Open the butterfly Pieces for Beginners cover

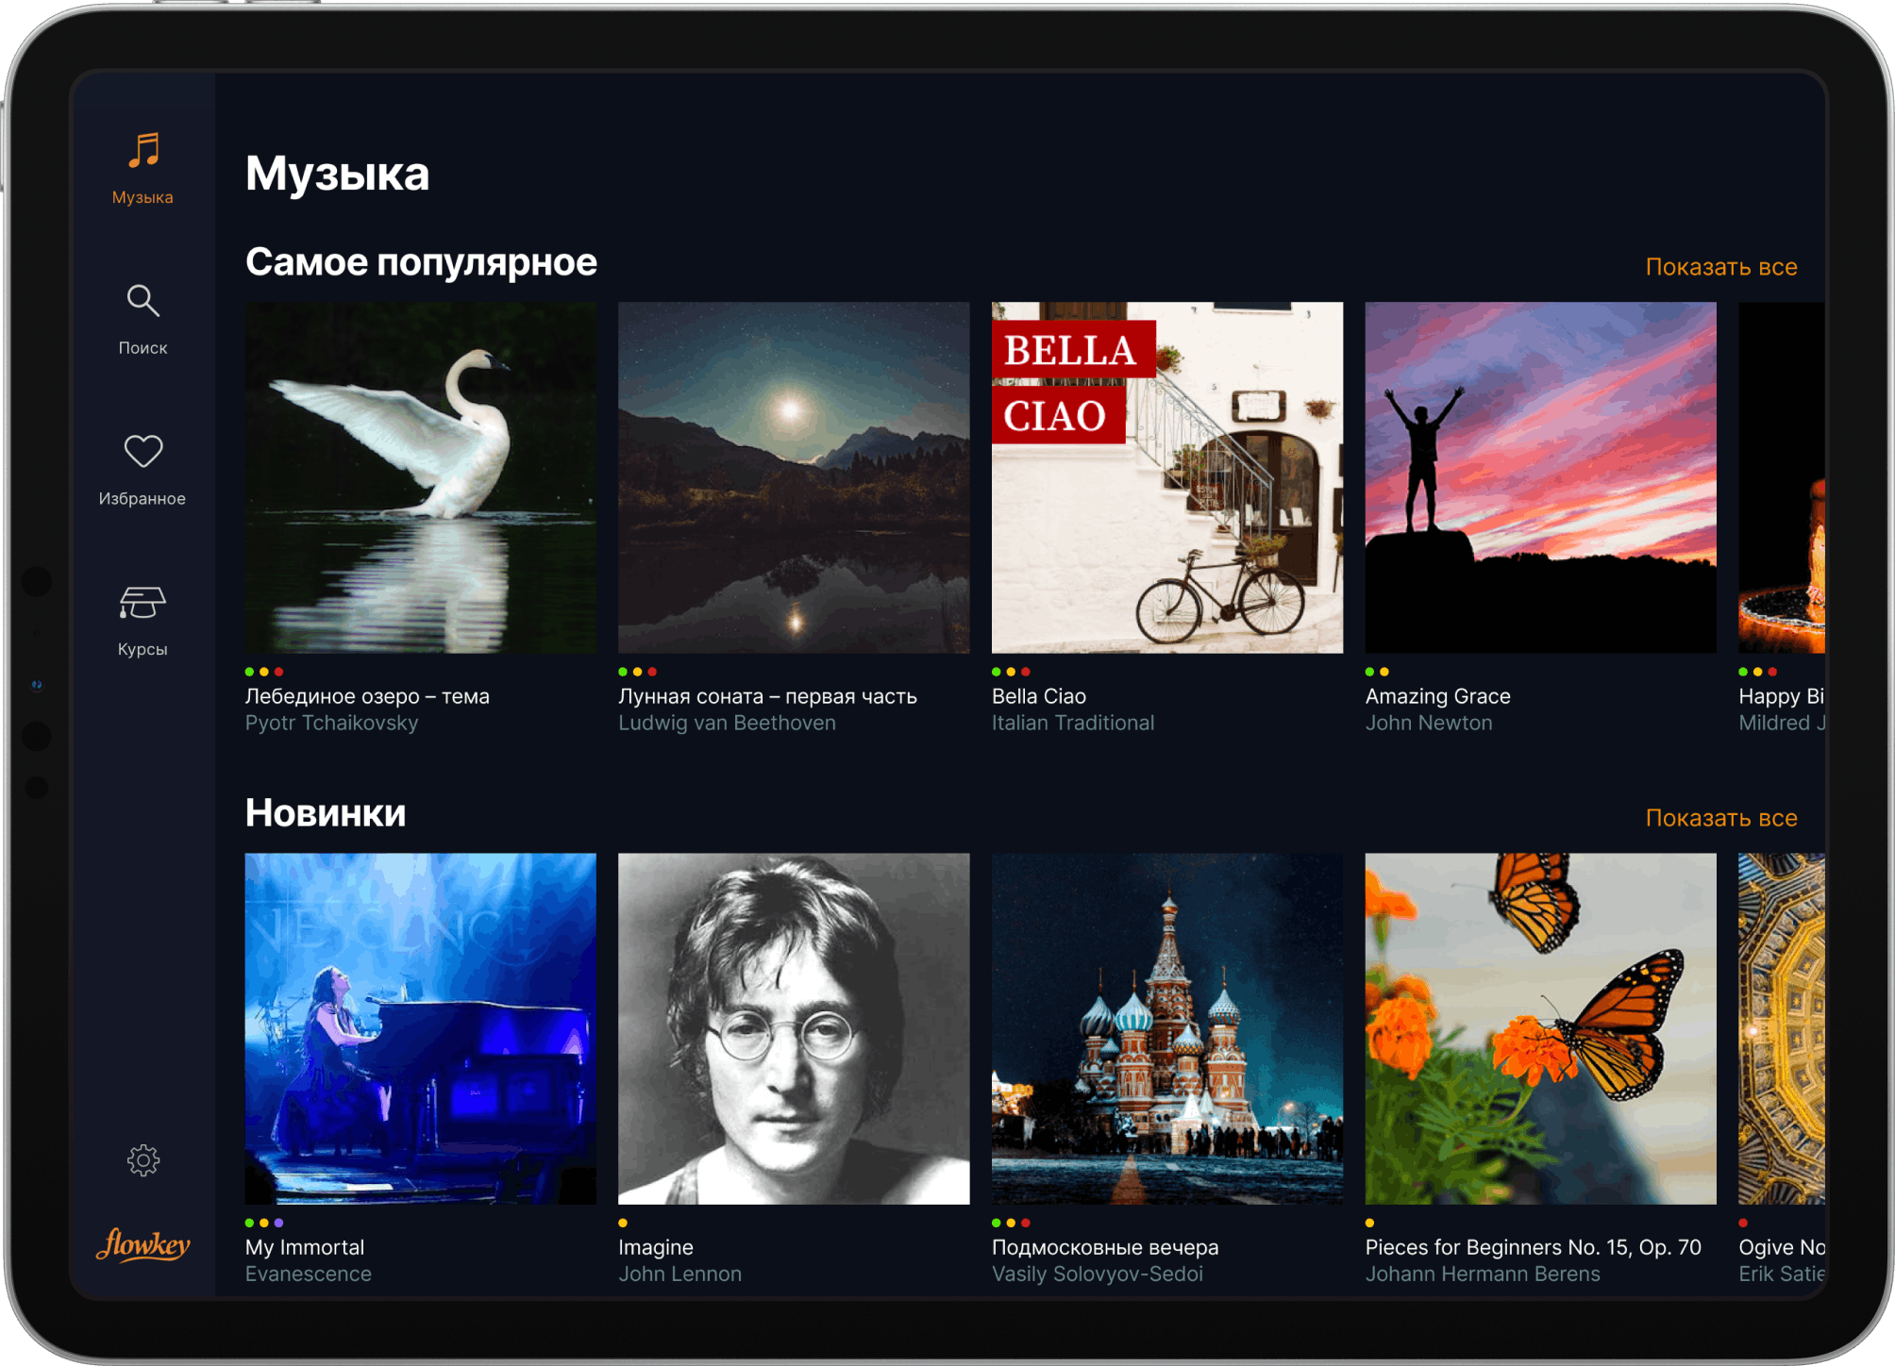pos(1541,1028)
